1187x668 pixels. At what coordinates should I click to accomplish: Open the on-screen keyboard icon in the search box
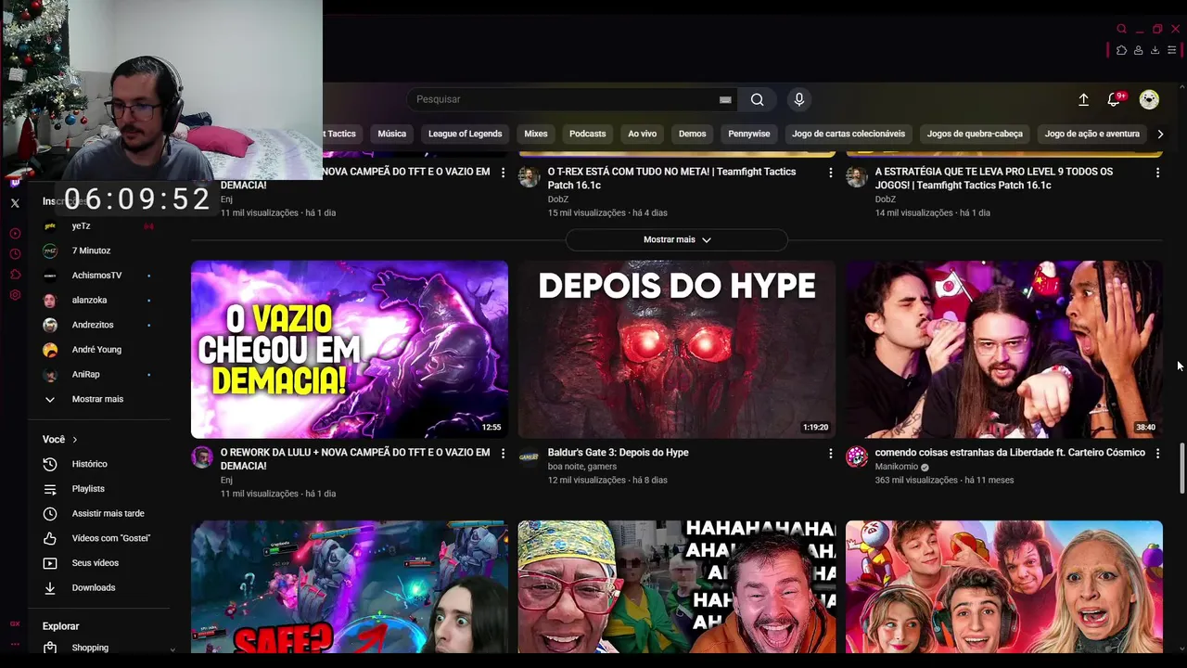[x=725, y=100]
